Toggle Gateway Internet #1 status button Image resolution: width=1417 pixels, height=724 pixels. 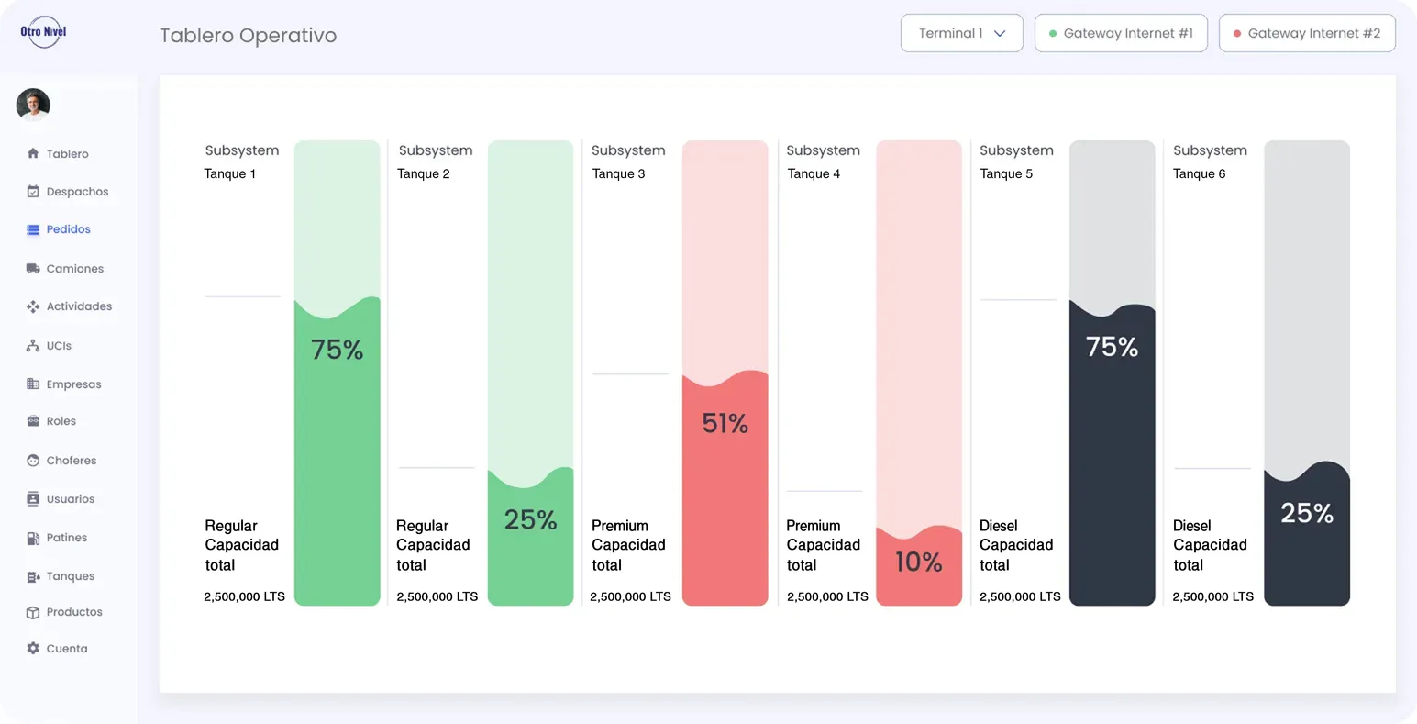point(1120,33)
